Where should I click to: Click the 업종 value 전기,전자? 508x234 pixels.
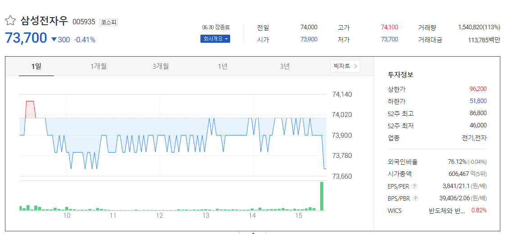pyautogui.click(x=474, y=138)
